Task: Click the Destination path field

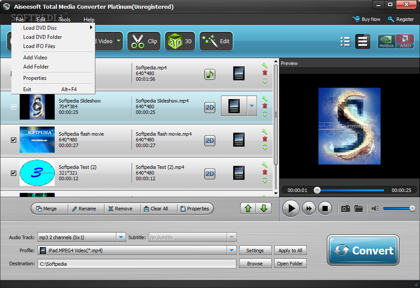Action: point(137,264)
